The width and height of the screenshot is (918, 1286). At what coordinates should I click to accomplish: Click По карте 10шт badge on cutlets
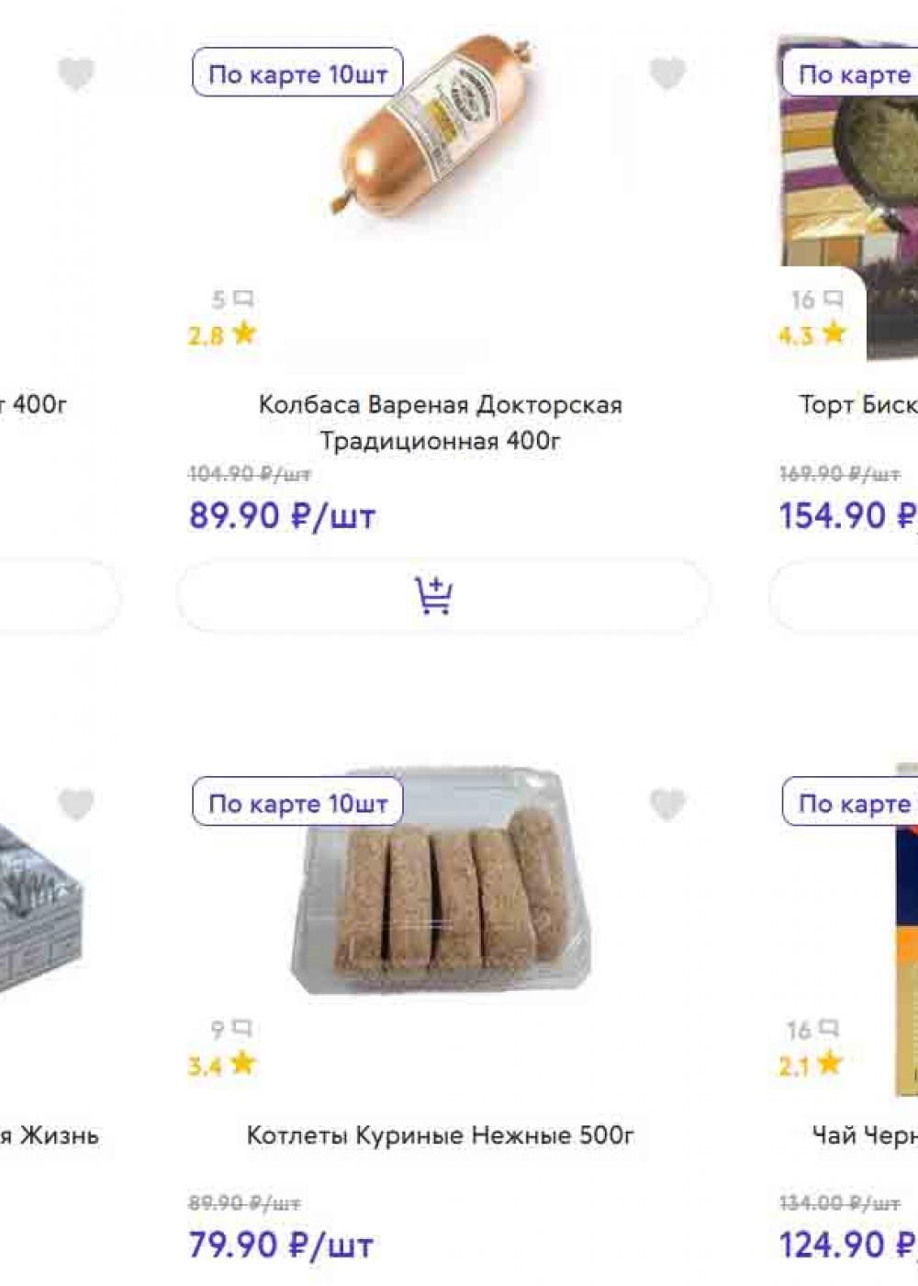tap(297, 802)
